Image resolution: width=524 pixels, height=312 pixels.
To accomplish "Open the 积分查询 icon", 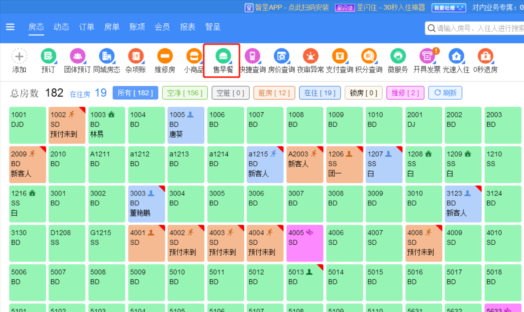I will (x=369, y=56).
